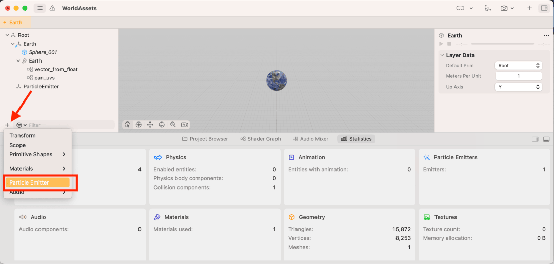Toggle the bottom-panel side pane button
The height and width of the screenshot is (264, 554).
click(x=535, y=139)
